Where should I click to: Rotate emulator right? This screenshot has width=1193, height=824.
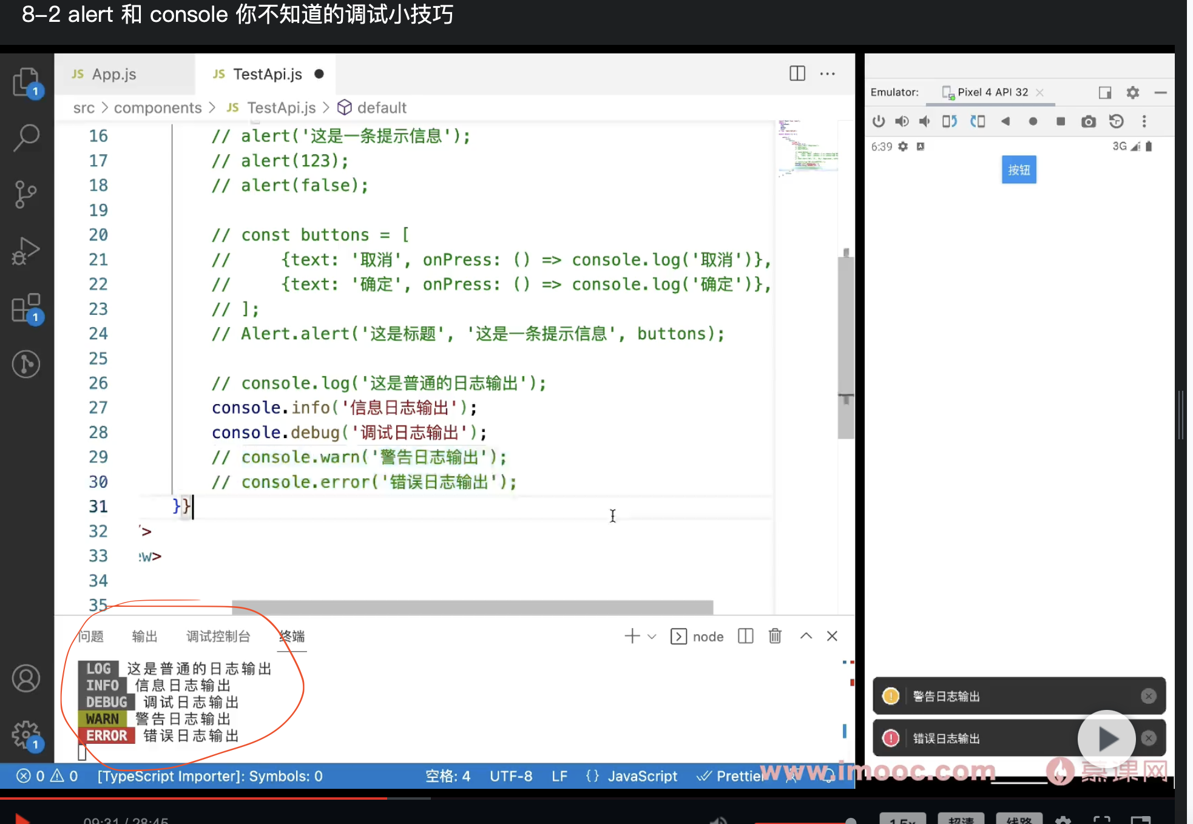click(977, 121)
